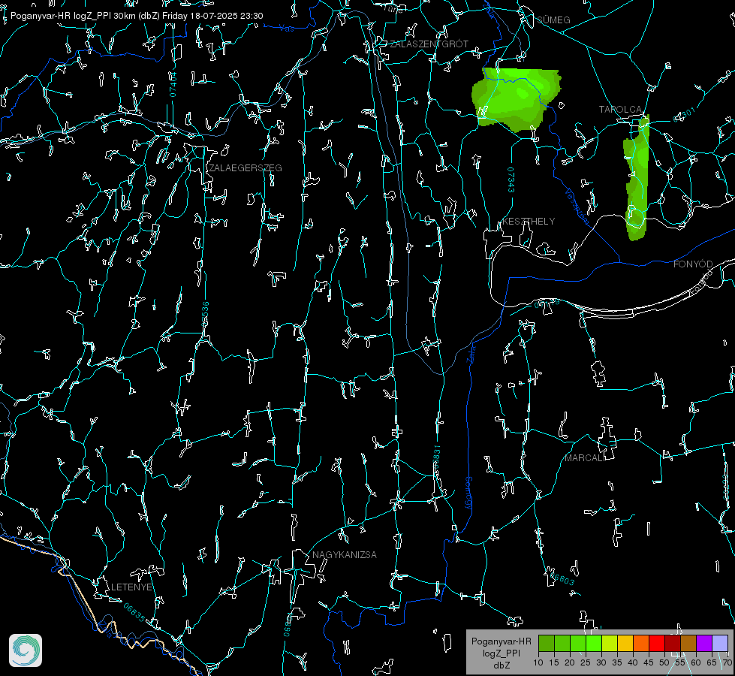The image size is (735, 676).
Task: Click the Poganyvar-HR label in the legend
Action: coord(501,641)
